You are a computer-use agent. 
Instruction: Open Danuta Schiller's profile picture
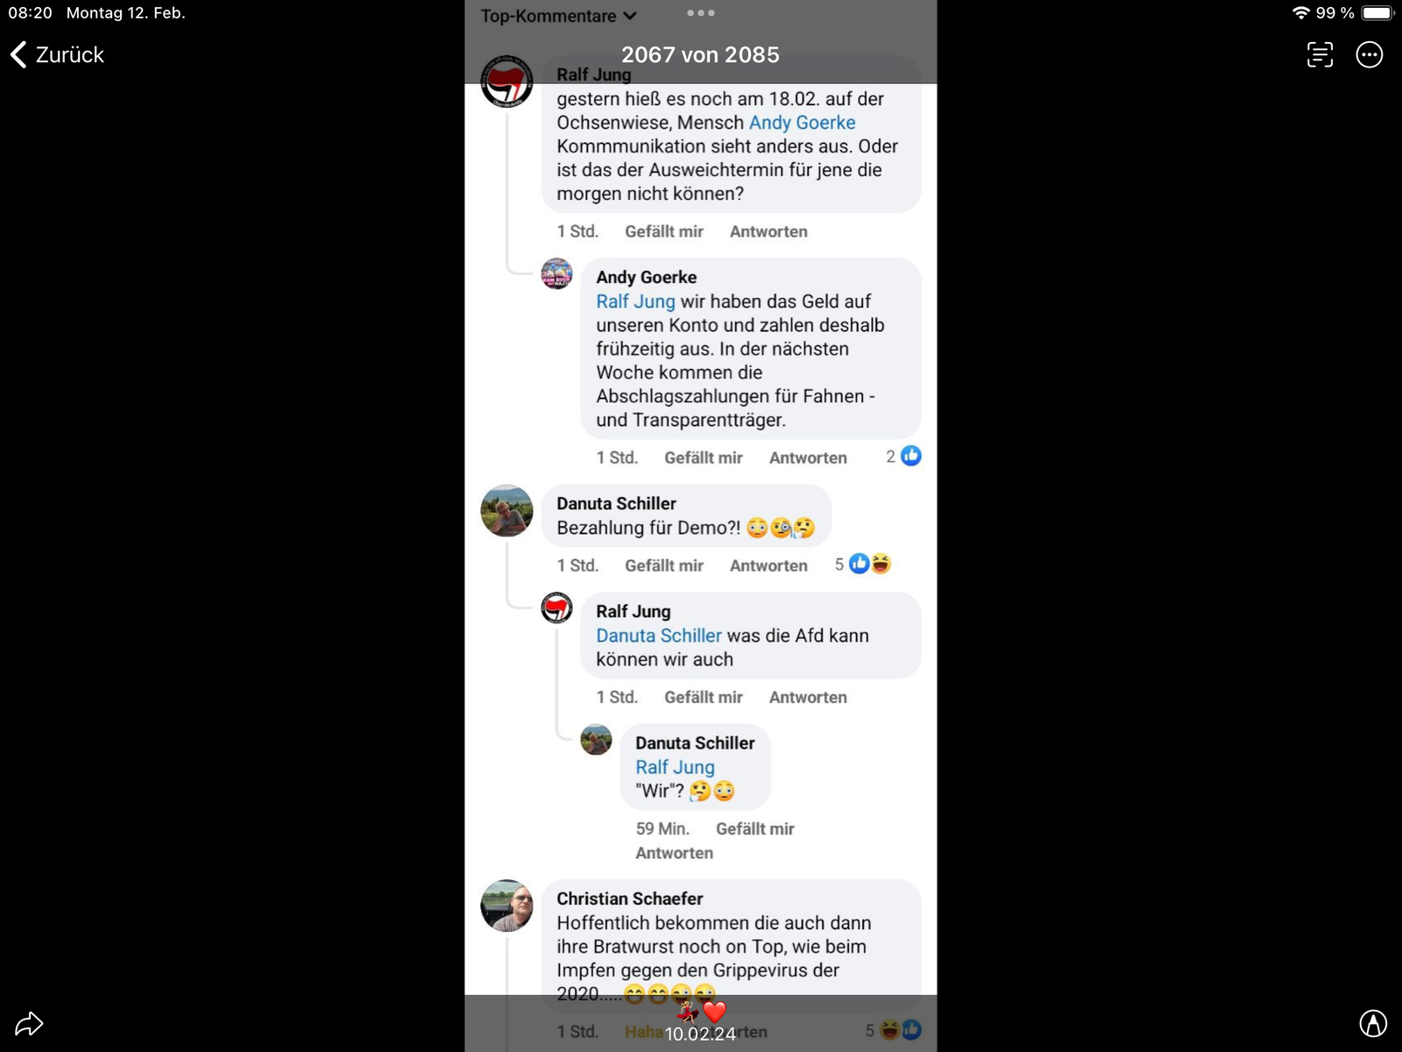click(x=506, y=510)
